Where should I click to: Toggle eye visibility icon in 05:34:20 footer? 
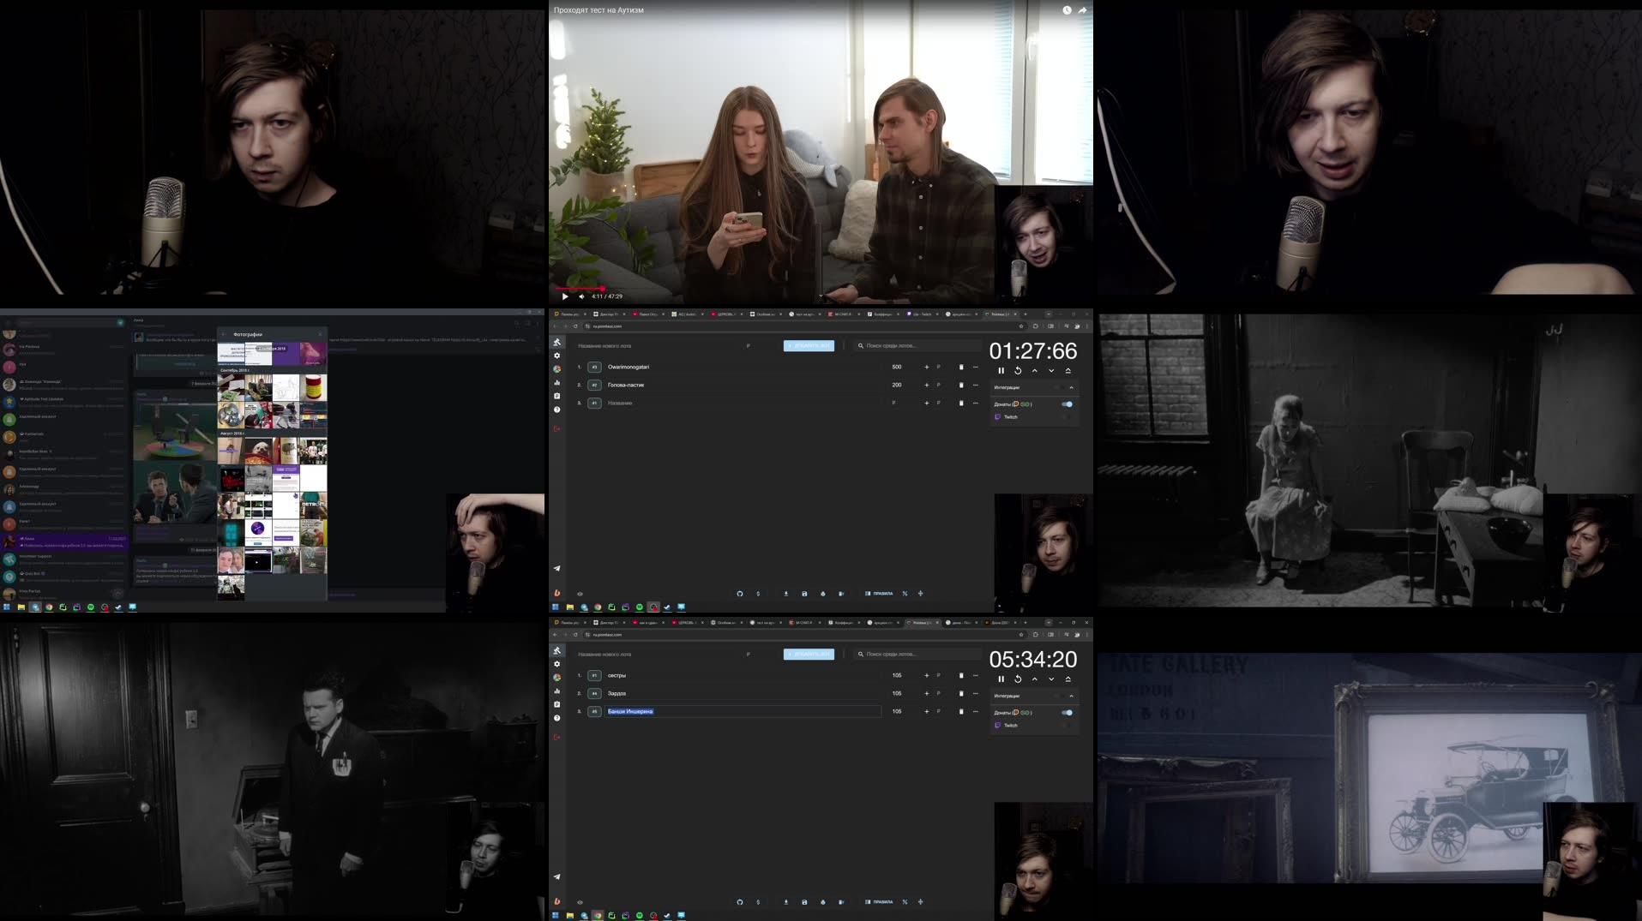[580, 901]
